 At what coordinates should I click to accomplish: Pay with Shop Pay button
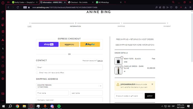point(49,45)
